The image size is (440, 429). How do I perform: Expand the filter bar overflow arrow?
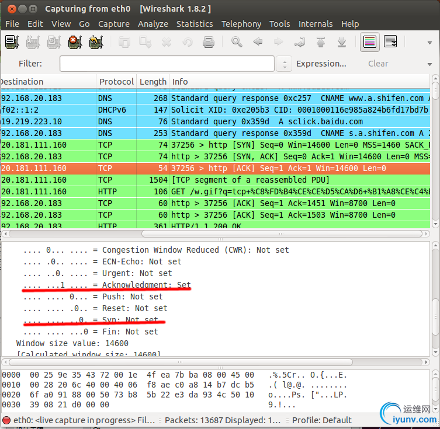coord(429,64)
